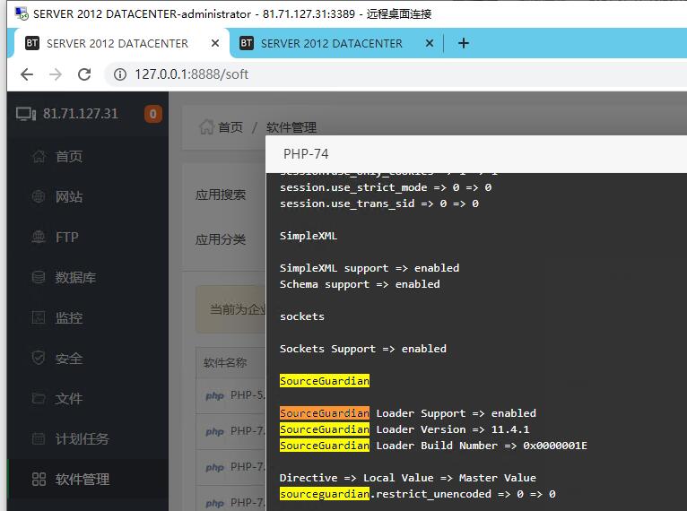Close the first SERVER 2012 DATACENTER tab

click(x=215, y=43)
